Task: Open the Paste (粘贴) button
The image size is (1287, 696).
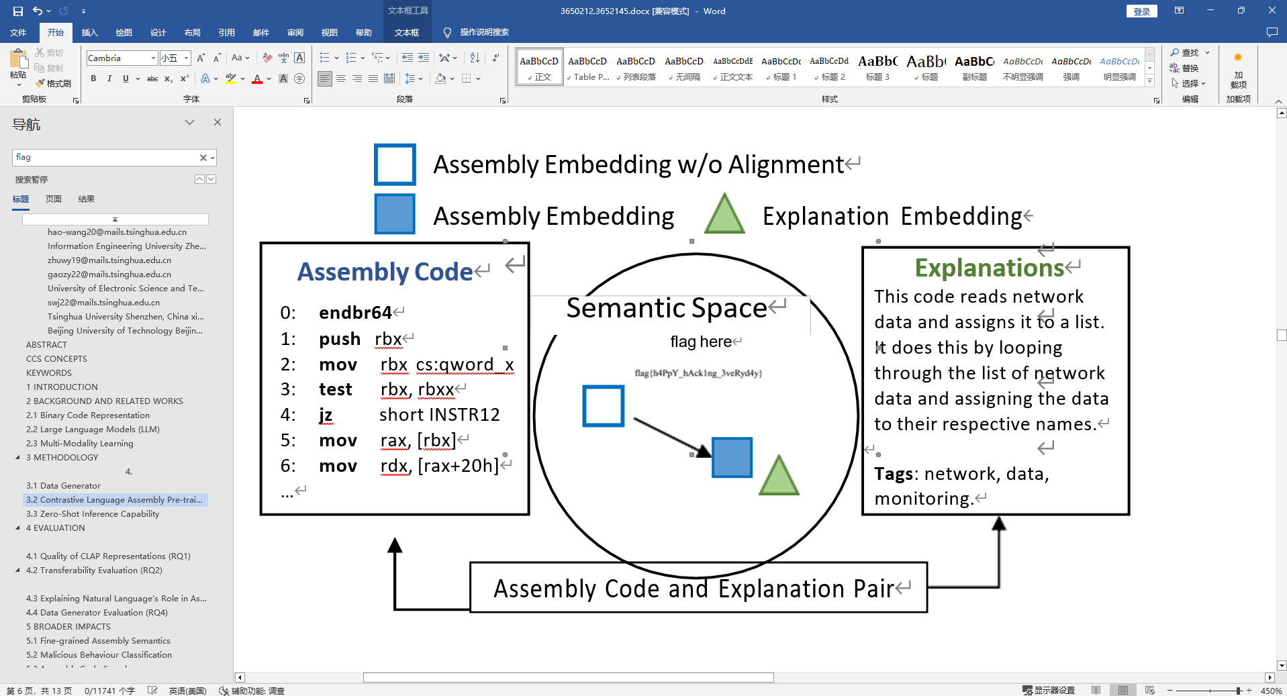Action: [18, 67]
